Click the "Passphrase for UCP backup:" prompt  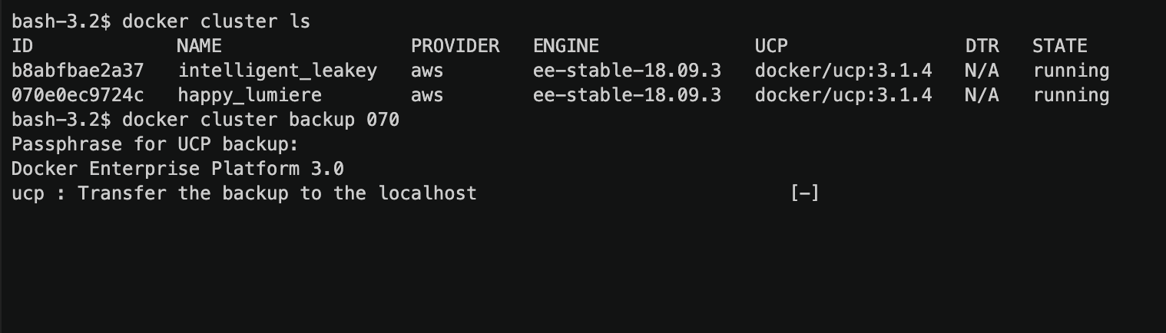154,144
